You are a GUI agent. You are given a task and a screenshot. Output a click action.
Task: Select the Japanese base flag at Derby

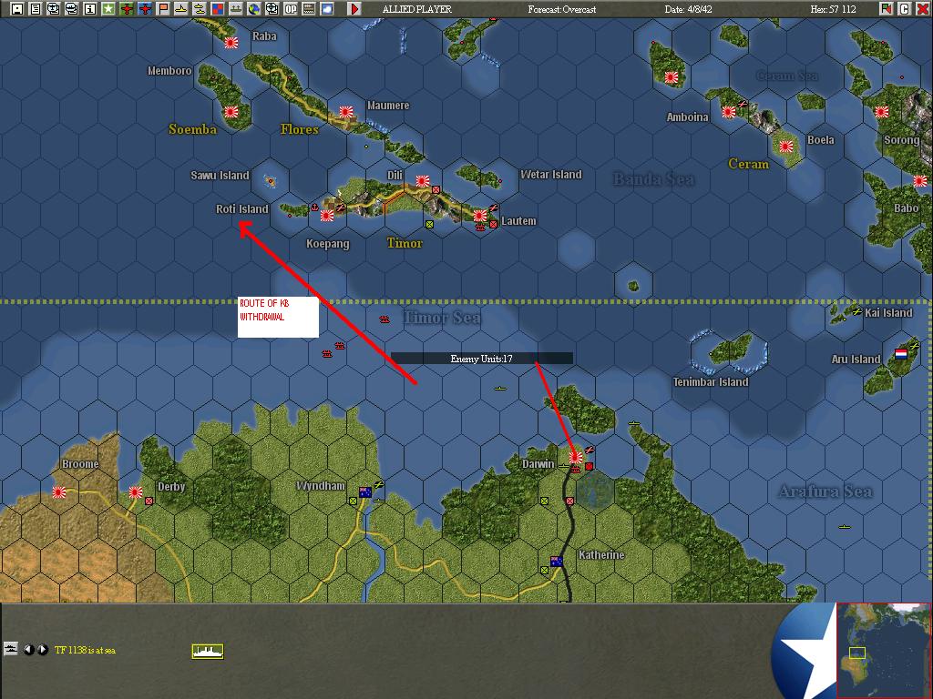[x=136, y=492]
